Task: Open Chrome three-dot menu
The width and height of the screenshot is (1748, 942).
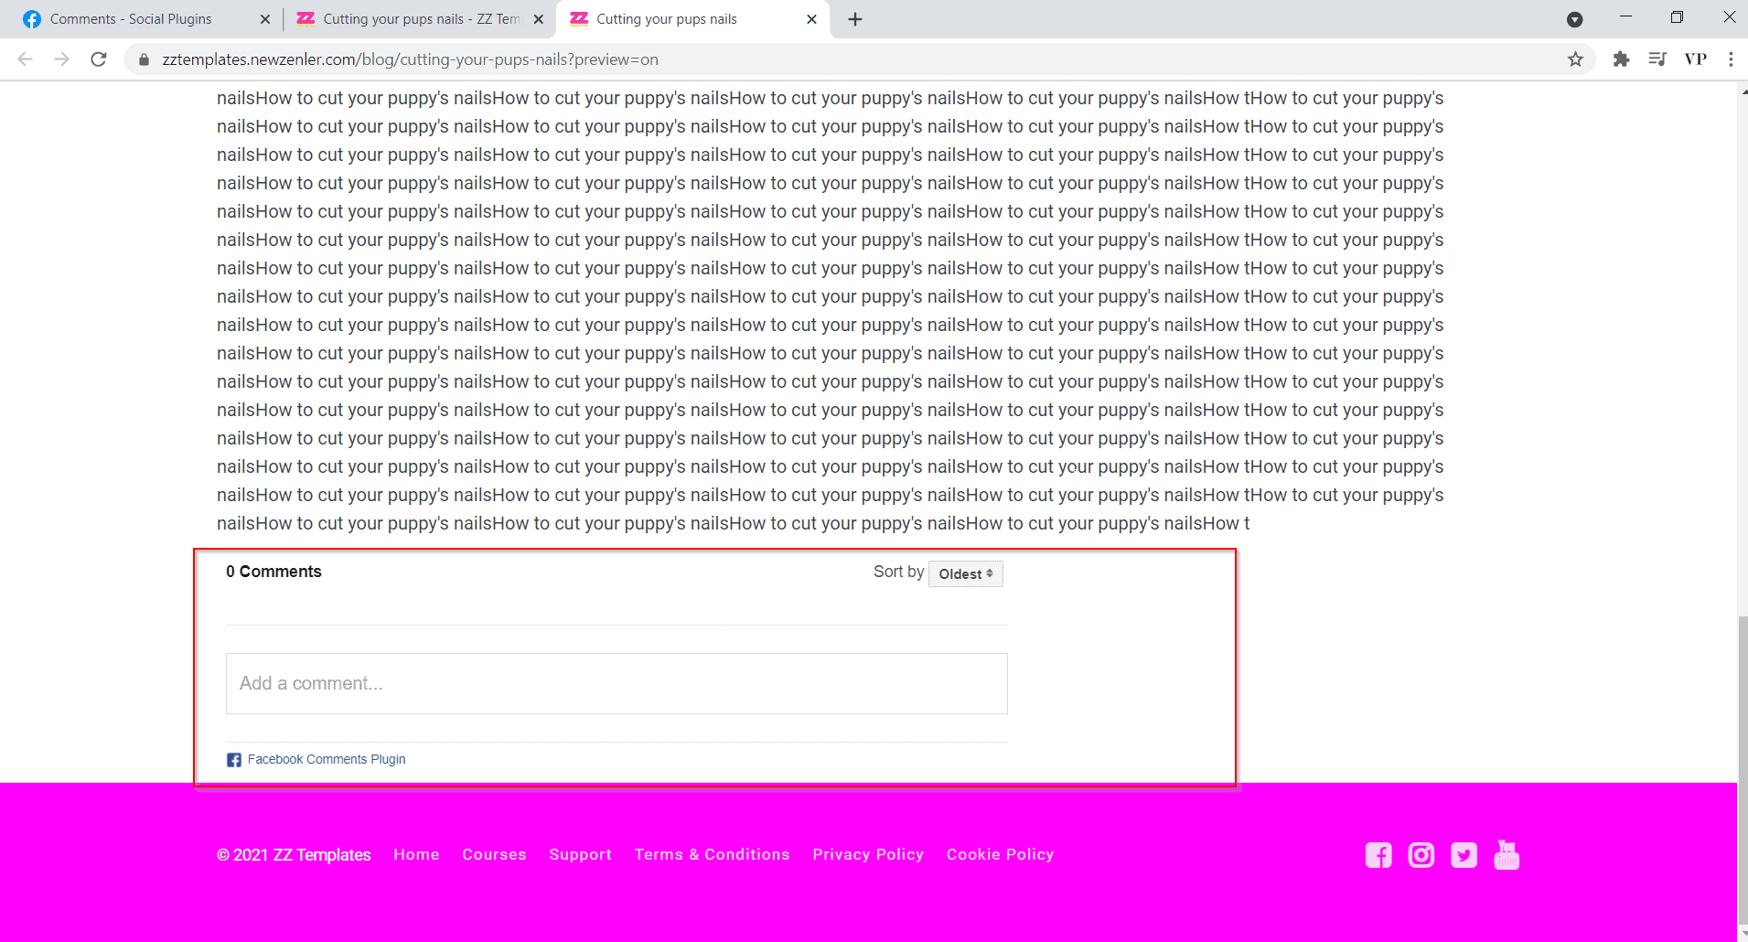Action: (1731, 59)
